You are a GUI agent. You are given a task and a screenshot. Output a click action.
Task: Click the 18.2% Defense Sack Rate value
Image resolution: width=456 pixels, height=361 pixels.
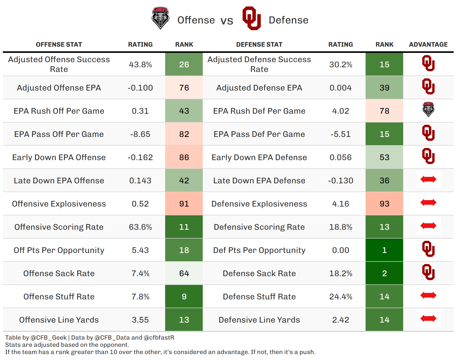pyautogui.click(x=341, y=273)
